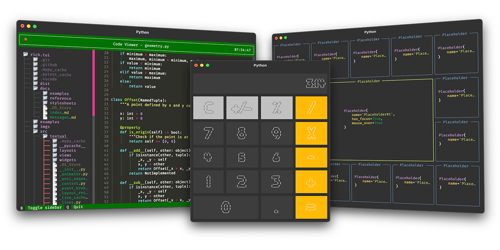The image size is (500, 250).
Task: Focus the large Placeholder#1 panel
Action: click(x=382, y=121)
